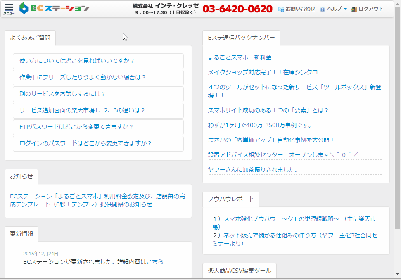Click the ログアウト door icon
Viewport: 401px width, 280px height.
[x=354, y=9]
